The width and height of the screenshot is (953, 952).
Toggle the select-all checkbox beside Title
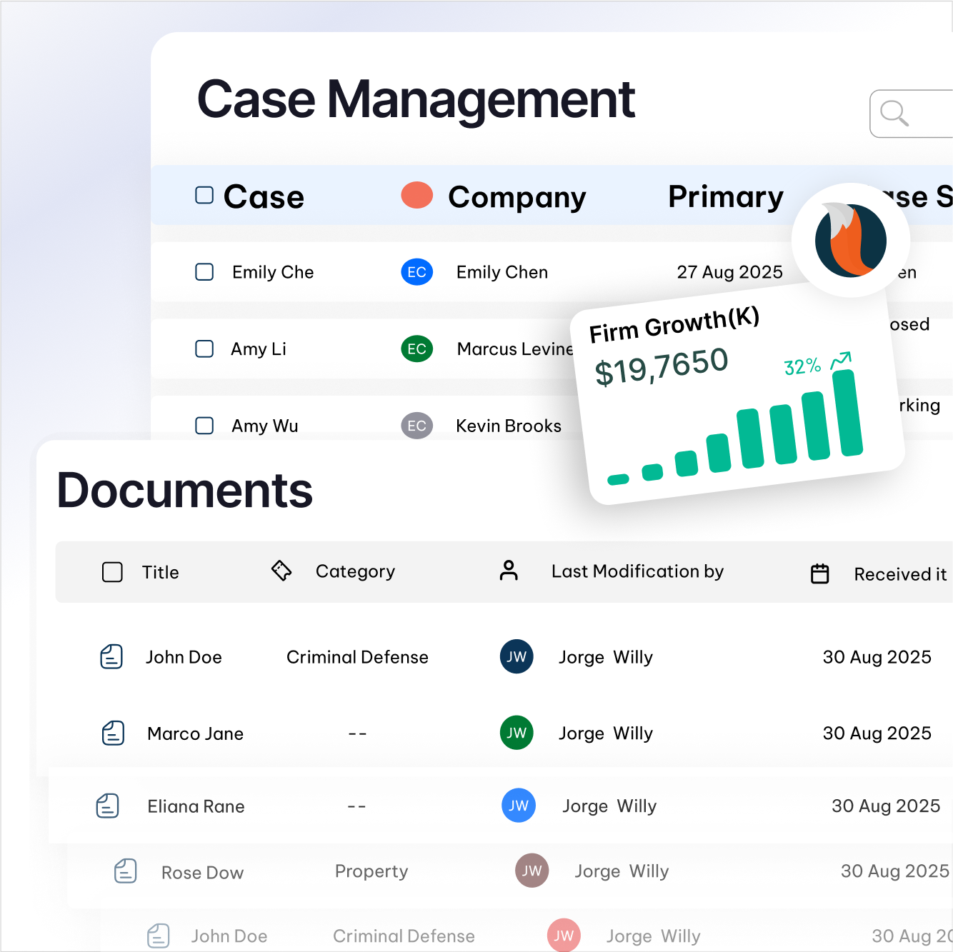[112, 571]
